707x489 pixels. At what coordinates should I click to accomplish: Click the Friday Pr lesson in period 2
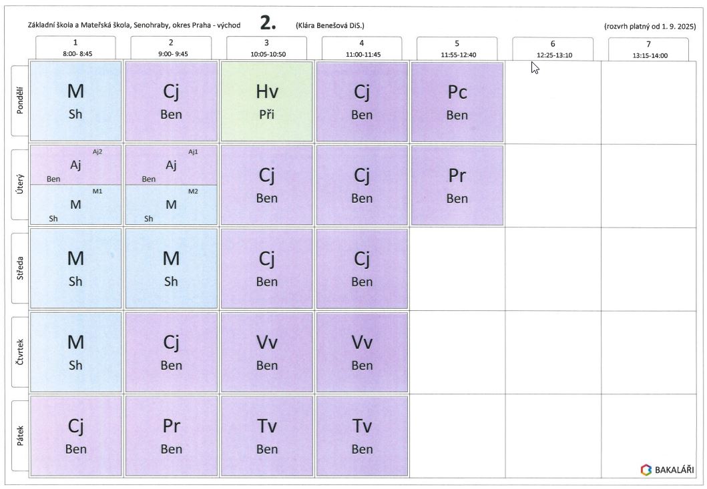click(171, 435)
